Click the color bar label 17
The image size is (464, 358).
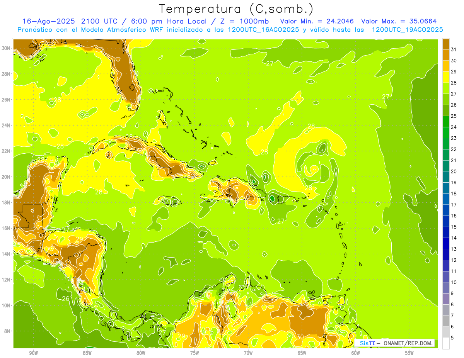click(454, 205)
